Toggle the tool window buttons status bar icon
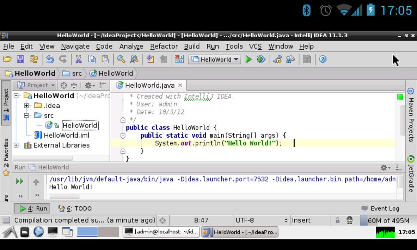 click(6, 220)
